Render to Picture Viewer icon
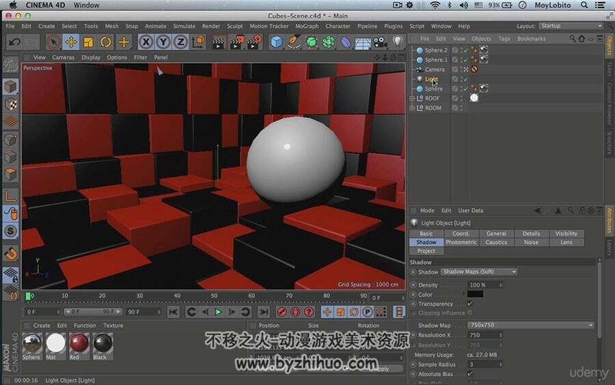 click(236, 42)
